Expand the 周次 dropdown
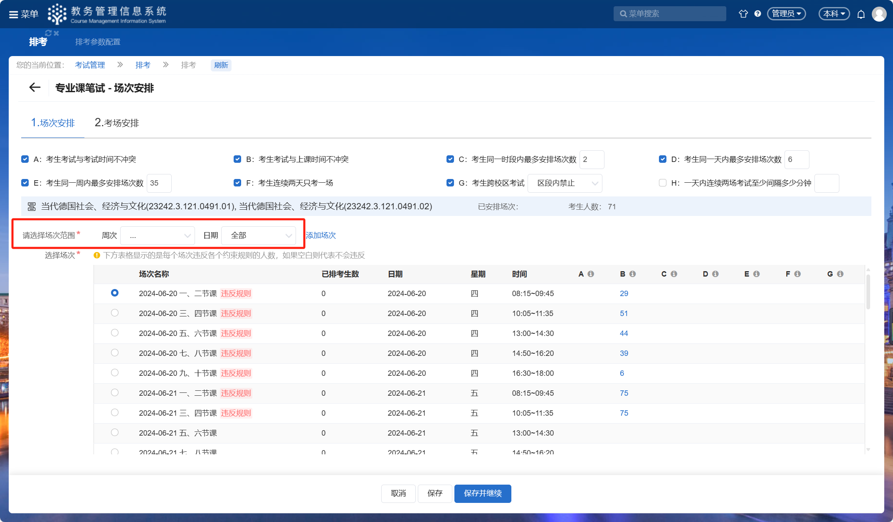 [158, 236]
